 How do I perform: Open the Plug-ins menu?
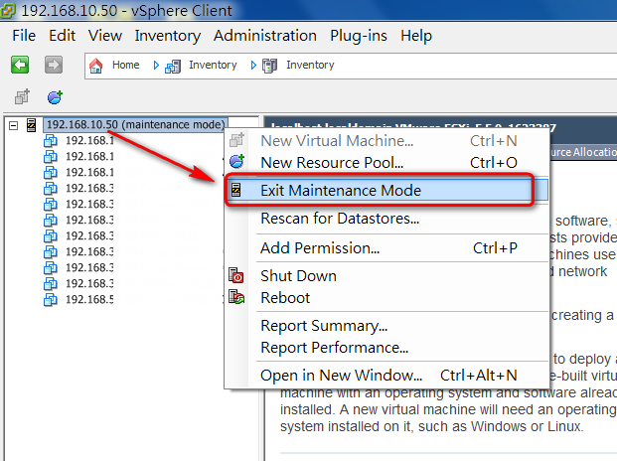click(359, 36)
